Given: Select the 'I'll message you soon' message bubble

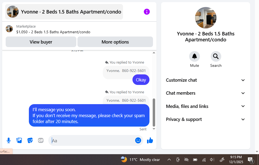Looking at the screenshot, I should pos(89,115).
